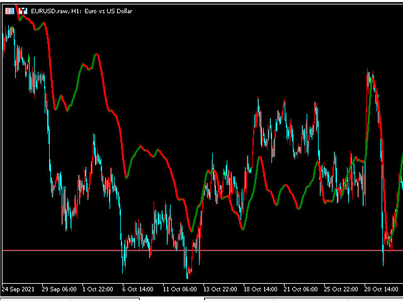Click the 29 Sep 06:00 time label

tap(59, 289)
